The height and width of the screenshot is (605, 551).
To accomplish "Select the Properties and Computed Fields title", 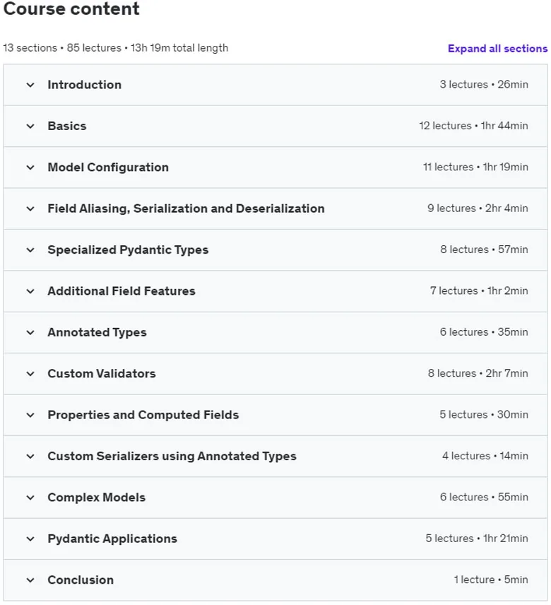I will (x=143, y=415).
